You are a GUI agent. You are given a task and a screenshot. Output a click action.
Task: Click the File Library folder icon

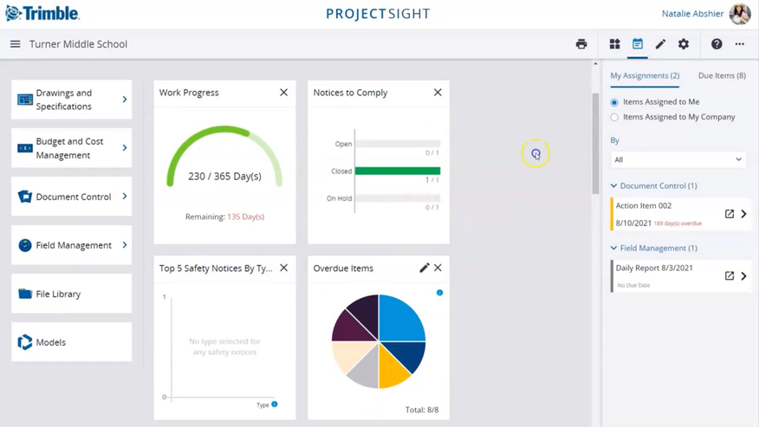click(24, 294)
